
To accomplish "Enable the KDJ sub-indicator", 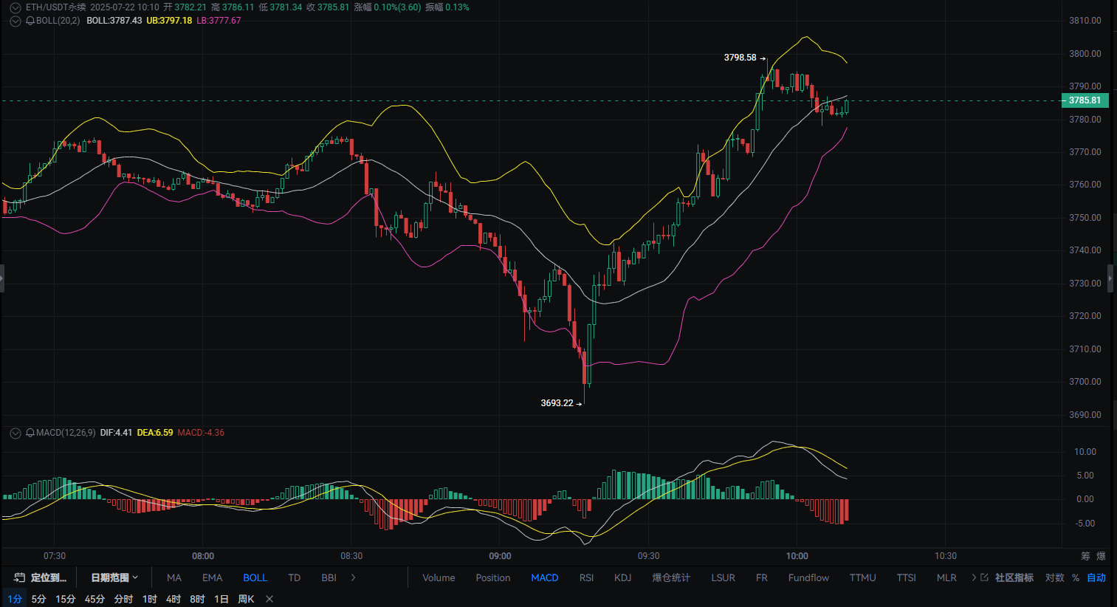I will click(623, 577).
